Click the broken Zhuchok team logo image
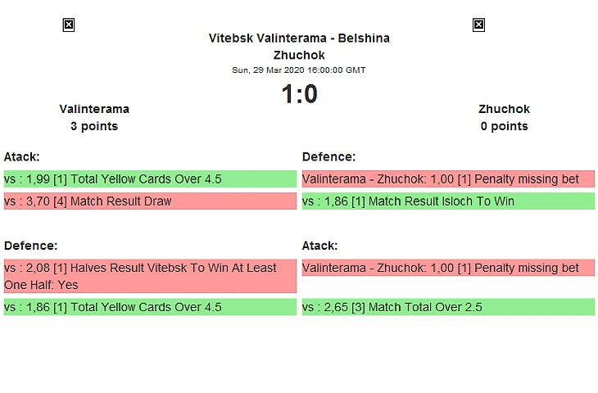 tap(478, 25)
